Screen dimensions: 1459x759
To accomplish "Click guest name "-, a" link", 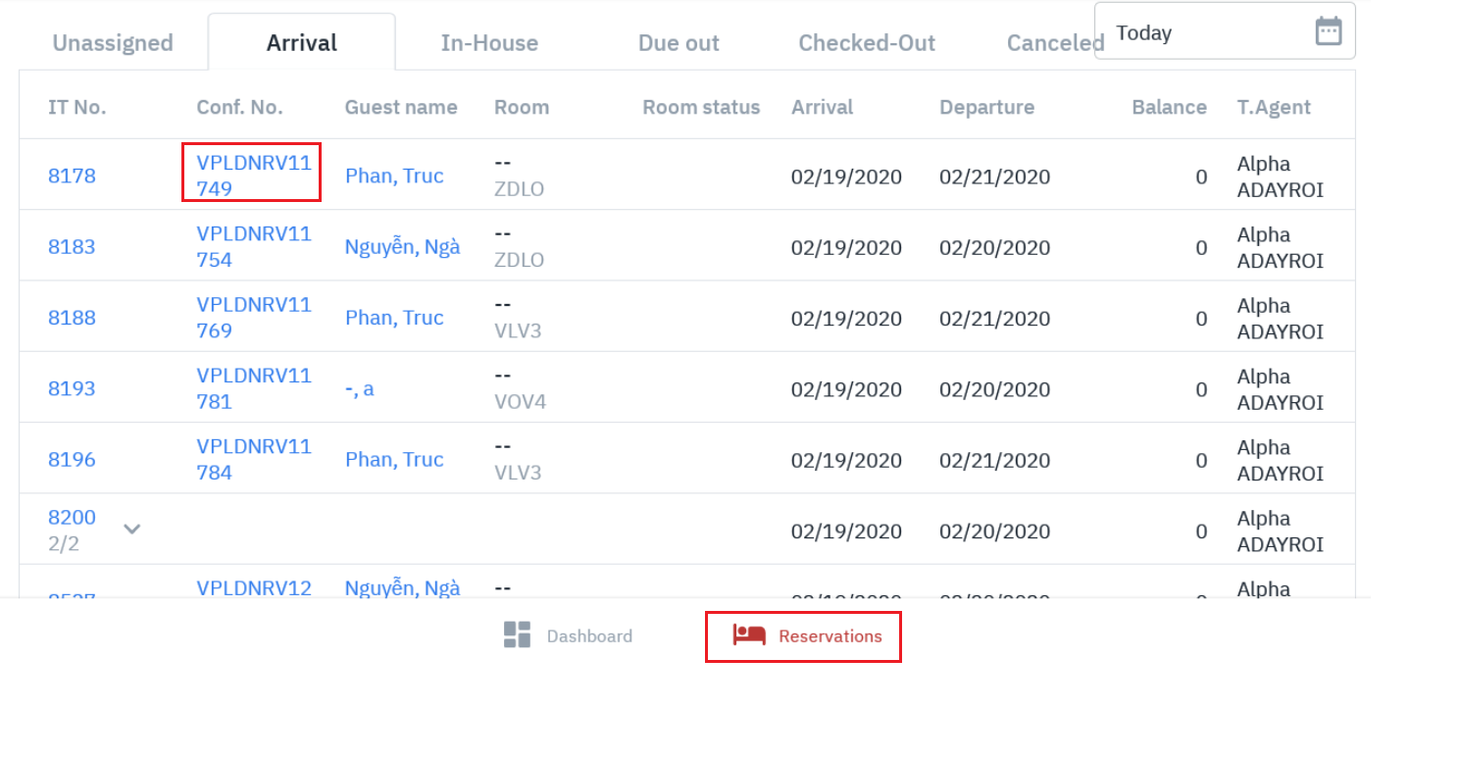I will click(359, 388).
